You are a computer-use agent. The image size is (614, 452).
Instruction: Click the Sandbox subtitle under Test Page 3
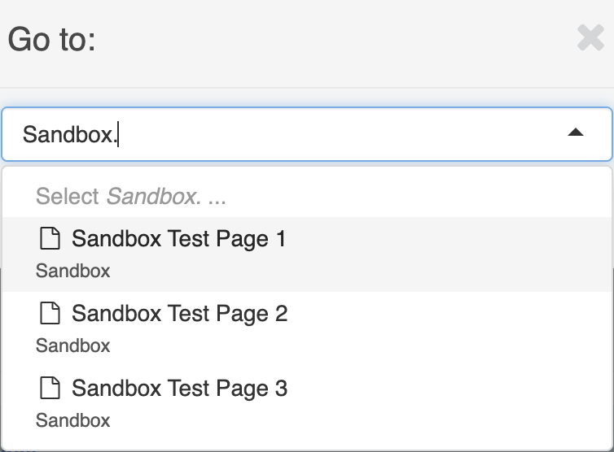coord(73,420)
